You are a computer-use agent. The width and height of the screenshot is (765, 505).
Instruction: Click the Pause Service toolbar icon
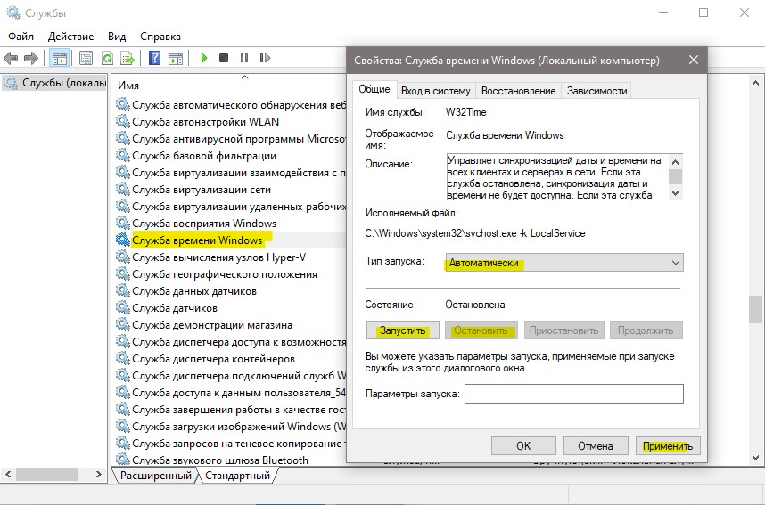click(244, 58)
